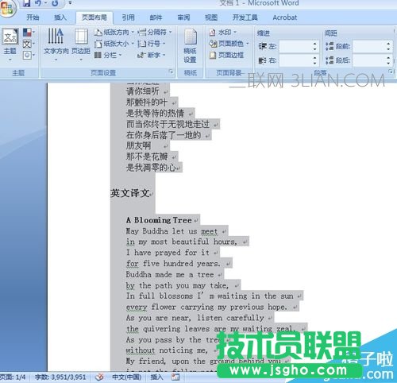Click the 中文(中国) language indicator

[127, 377]
